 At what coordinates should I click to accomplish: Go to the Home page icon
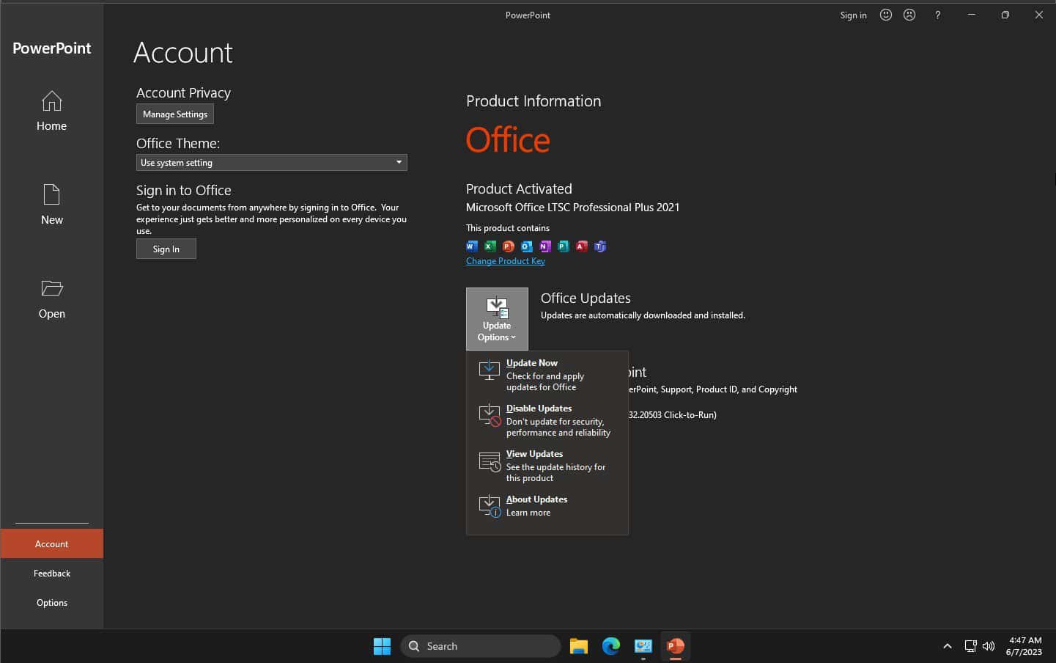(x=51, y=101)
